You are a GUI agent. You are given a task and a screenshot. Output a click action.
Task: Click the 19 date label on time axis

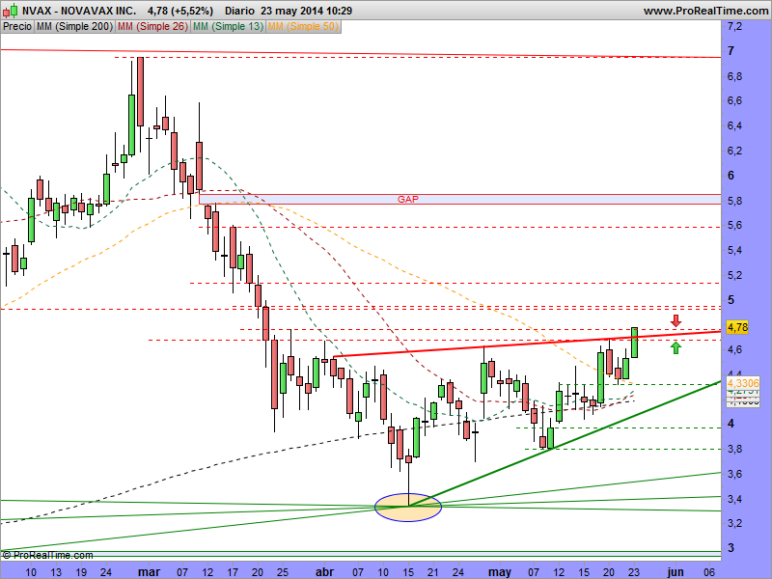81,572
